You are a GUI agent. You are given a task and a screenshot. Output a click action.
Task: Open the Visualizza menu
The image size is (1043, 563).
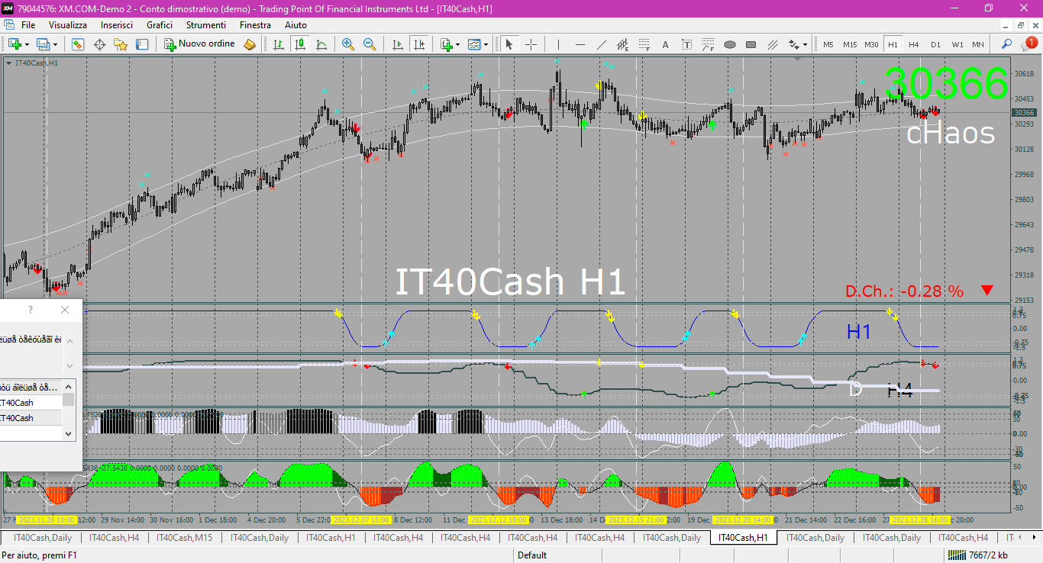(x=68, y=25)
